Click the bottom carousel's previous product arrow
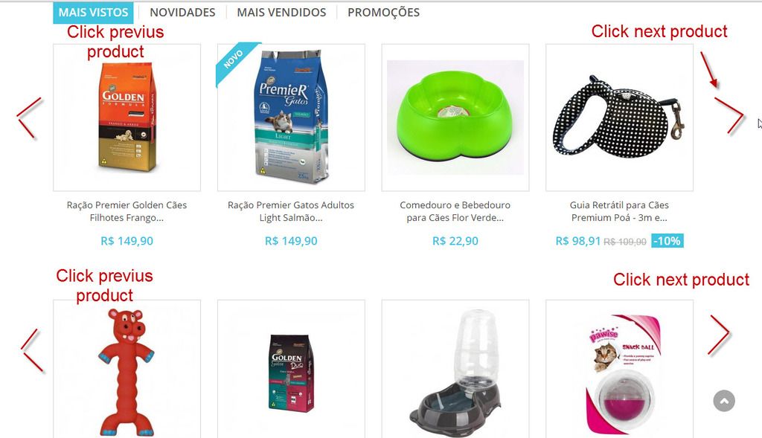 [x=33, y=350]
